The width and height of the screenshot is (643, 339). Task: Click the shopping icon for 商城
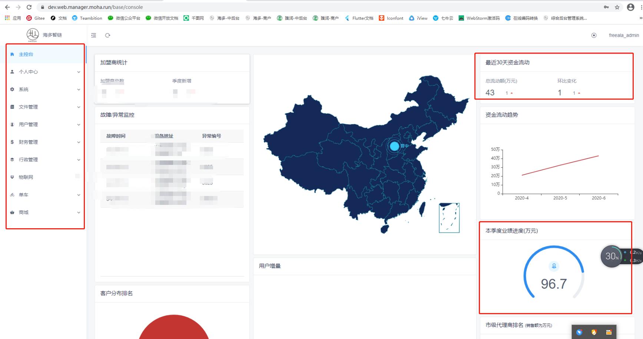12,212
